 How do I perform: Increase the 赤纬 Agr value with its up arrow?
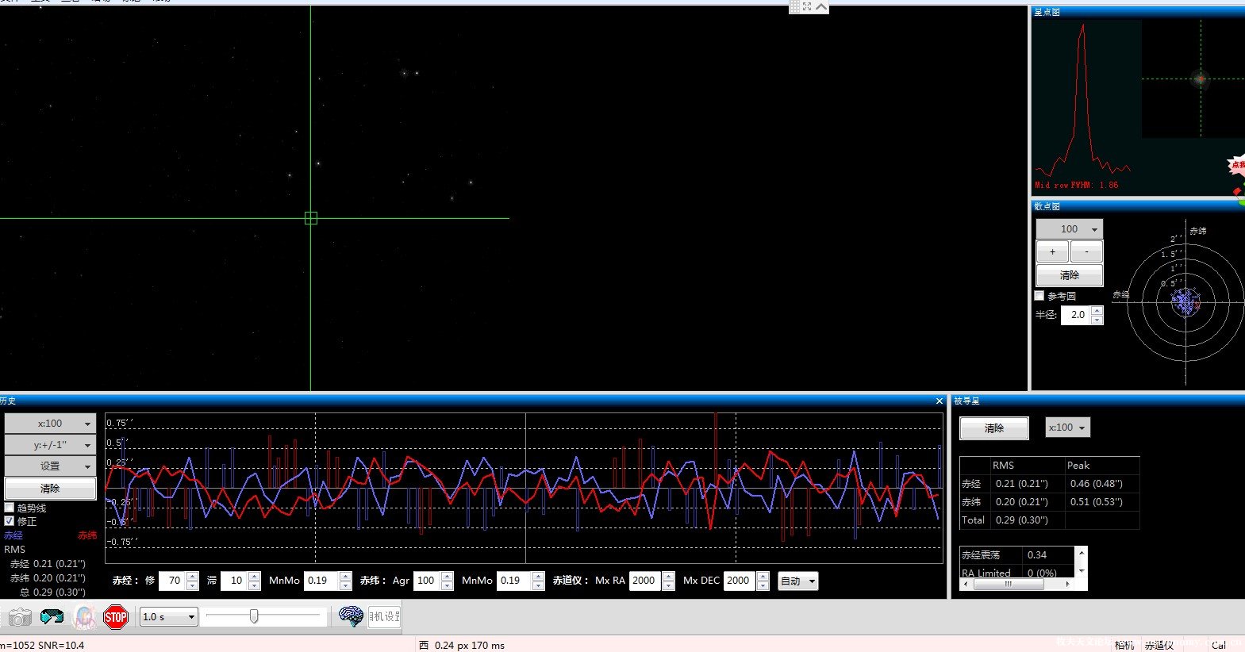pos(447,576)
